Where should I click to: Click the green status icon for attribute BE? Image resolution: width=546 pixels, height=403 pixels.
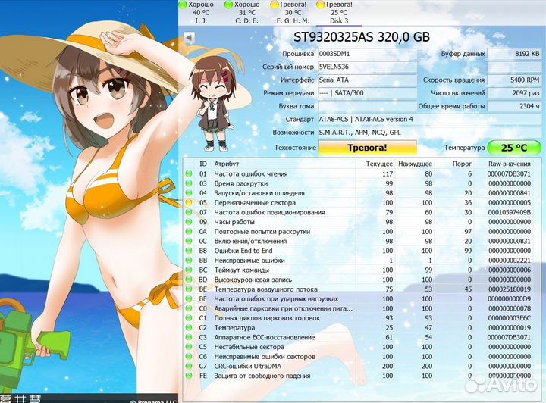click(189, 289)
